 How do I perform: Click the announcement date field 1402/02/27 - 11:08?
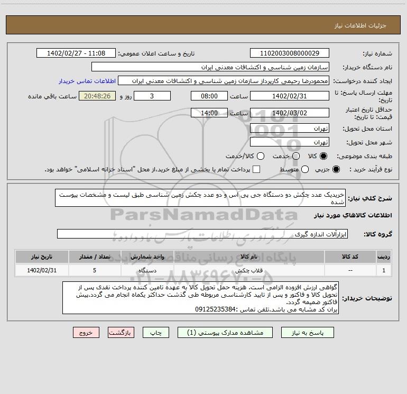pyautogui.click(x=76, y=53)
